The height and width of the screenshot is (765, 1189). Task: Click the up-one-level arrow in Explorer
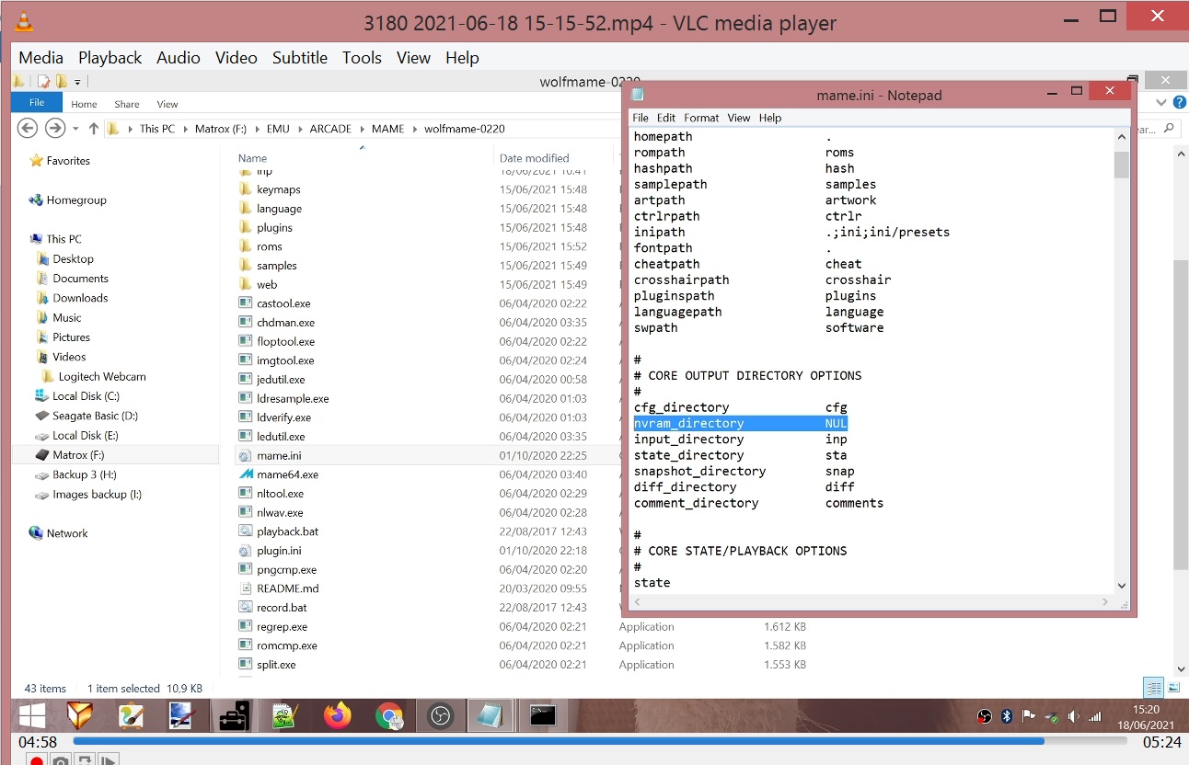93,129
